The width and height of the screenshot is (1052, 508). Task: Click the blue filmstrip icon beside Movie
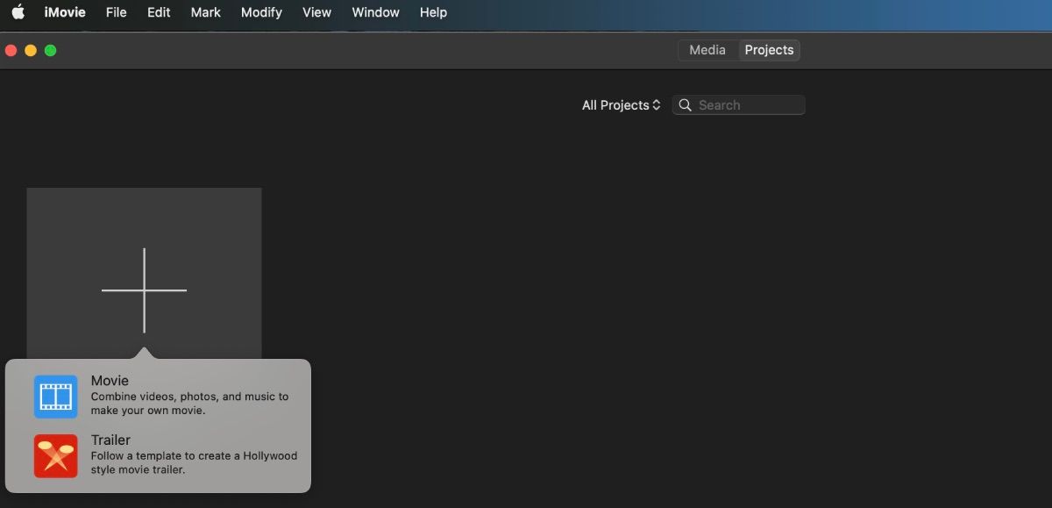coord(55,396)
